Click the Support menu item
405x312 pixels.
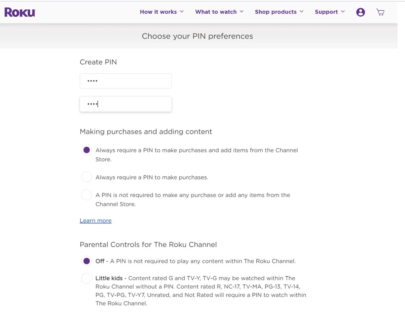326,12
